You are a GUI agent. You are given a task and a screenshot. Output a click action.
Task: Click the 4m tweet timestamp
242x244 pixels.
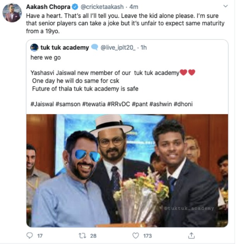click(134, 7)
